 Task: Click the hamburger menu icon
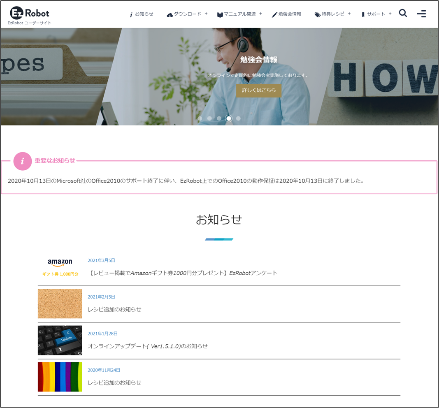(421, 14)
